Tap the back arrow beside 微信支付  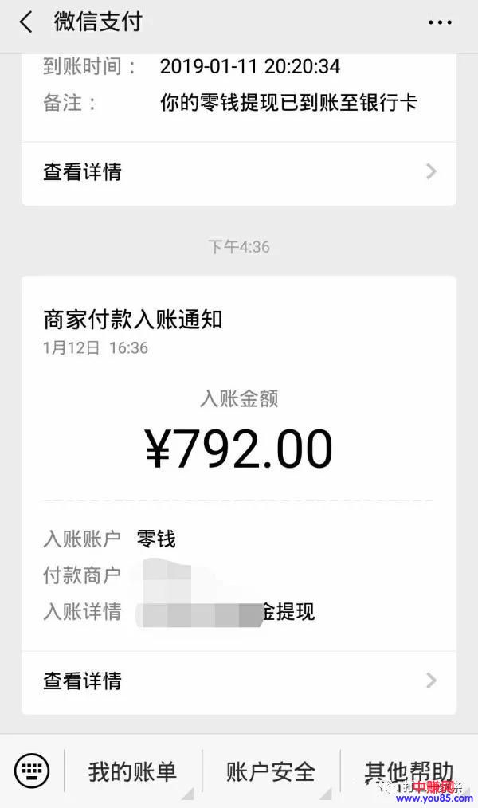click(x=26, y=22)
